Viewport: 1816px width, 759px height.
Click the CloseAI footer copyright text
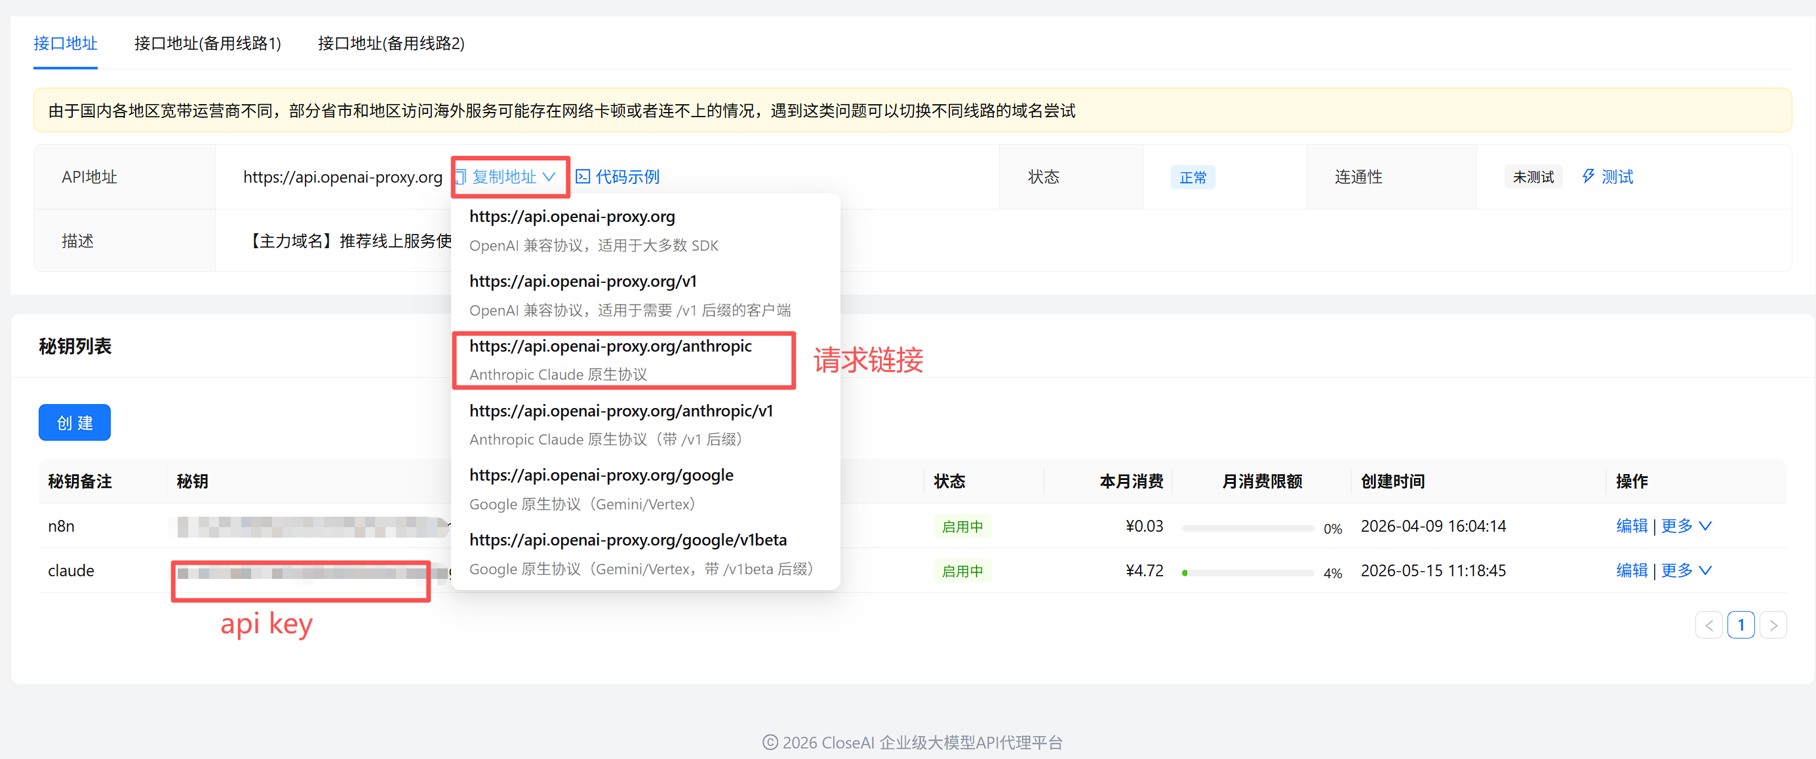click(x=911, y=742)
